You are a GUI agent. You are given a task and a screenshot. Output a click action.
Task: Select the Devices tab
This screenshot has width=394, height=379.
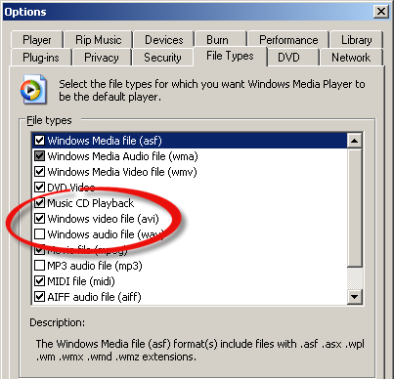coord(164,40)
